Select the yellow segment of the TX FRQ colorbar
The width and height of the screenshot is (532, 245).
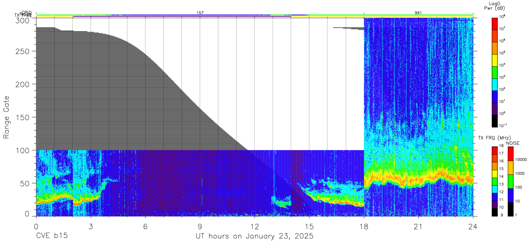click(495, 174)
